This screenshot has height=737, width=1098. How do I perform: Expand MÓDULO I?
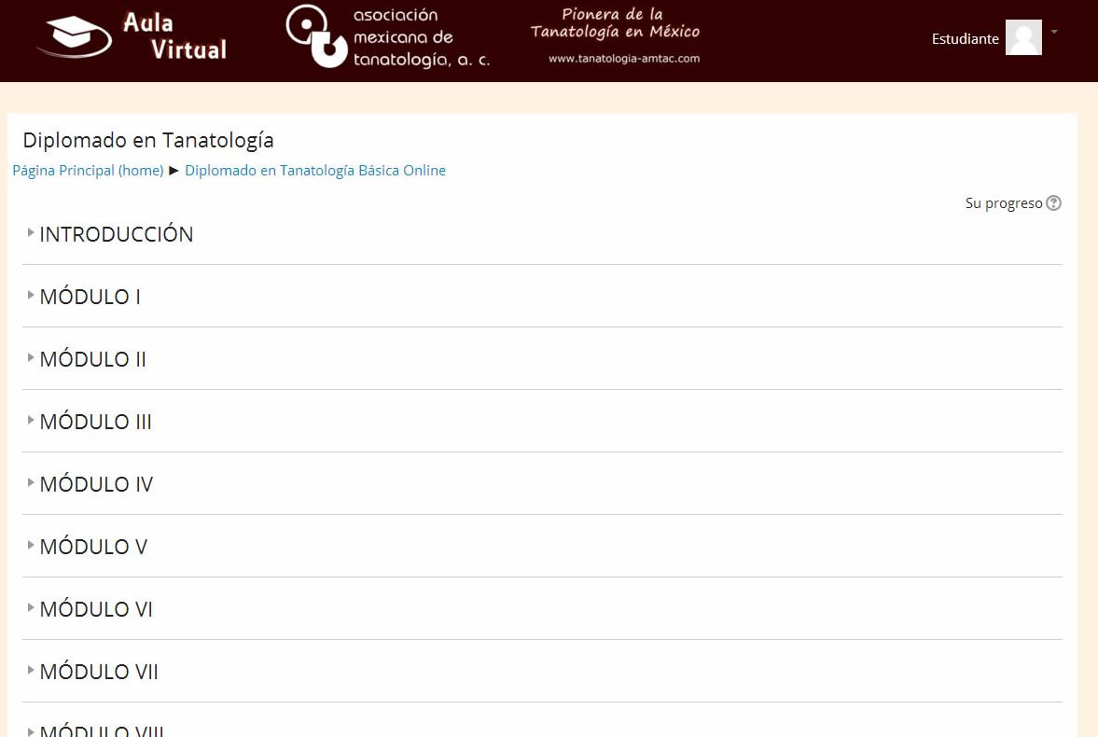point(90,296)
